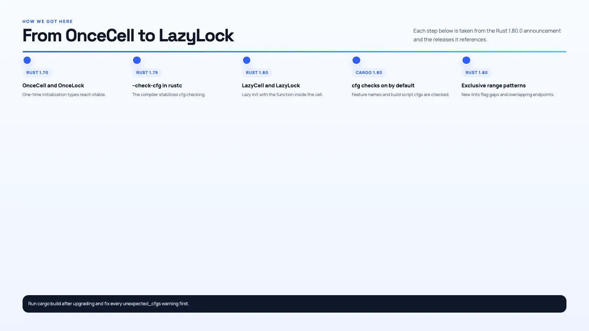Screen dimensions: 589x331
Task: Click the heading Exclusive range patterns
Action: (x=494, y=86)
